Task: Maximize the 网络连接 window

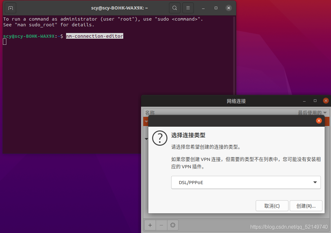Action: (315, 101)
